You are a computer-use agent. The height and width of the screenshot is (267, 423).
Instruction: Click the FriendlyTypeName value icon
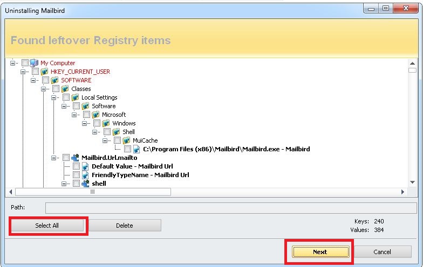[x=85, y=175]
